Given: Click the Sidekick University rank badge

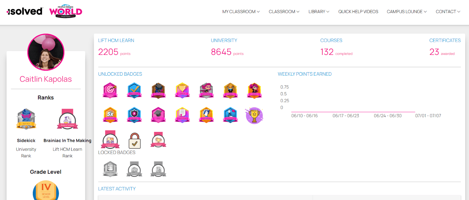Looking at the screenshot, I should (x=26, y=119).
